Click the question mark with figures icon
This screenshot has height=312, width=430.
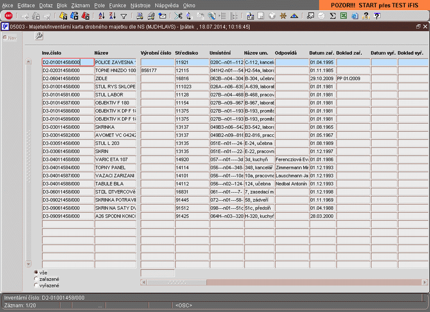[366, 16]
